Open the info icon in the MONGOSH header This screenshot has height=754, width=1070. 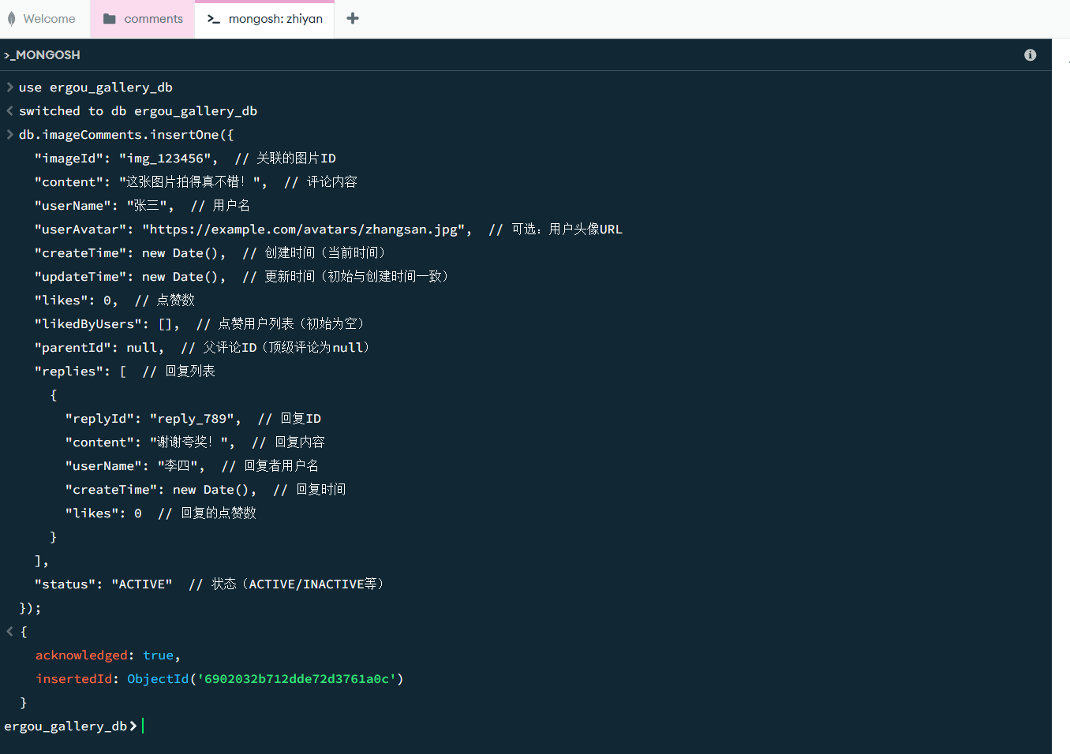(x=1030, y=54)
